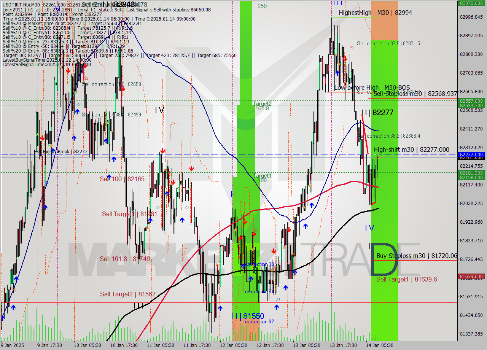Click the Target2 161.8 label
The image size is (487, 350).
tap(262, 106)
